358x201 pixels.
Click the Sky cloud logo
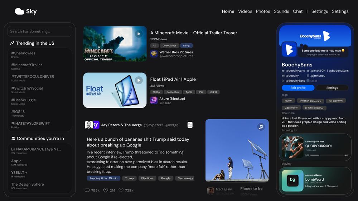coord(20,11)
